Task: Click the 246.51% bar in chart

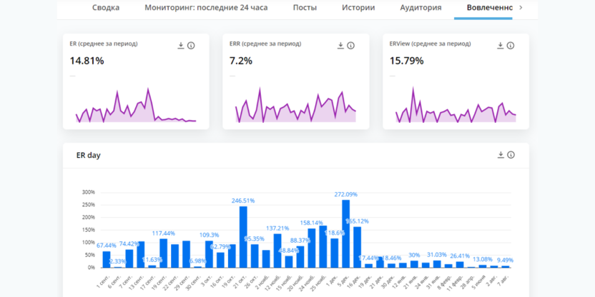Action: point(243,237)
